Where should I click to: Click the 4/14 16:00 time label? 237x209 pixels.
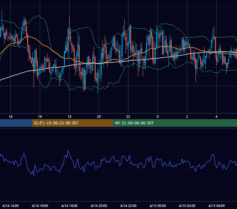[x=40, y=206]
